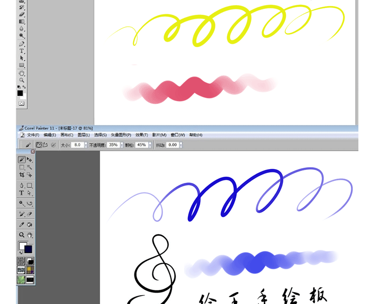Click brush icon in Painter property bar
This screenshot has width=375, height=304.
(28, 145)
